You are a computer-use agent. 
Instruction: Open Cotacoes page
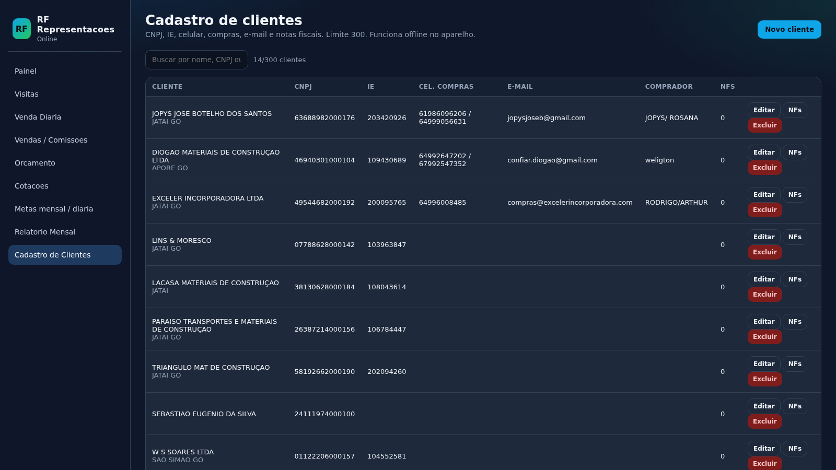point(65,186)
